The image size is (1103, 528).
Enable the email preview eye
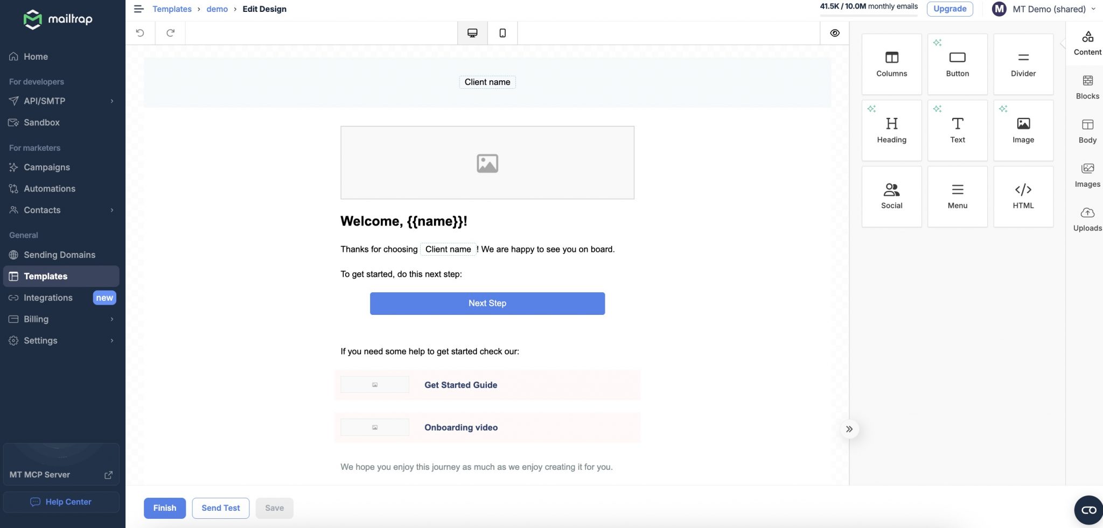tap(834, 32)
